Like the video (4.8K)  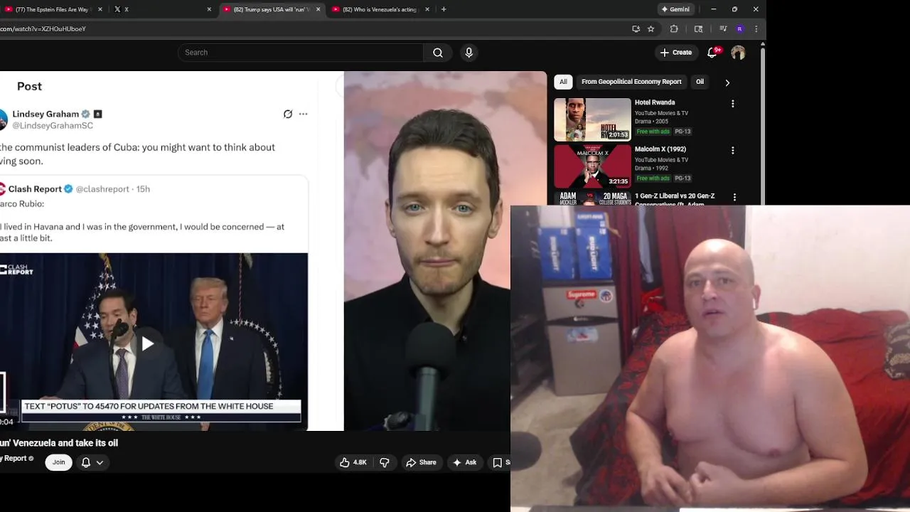point(353,462)
